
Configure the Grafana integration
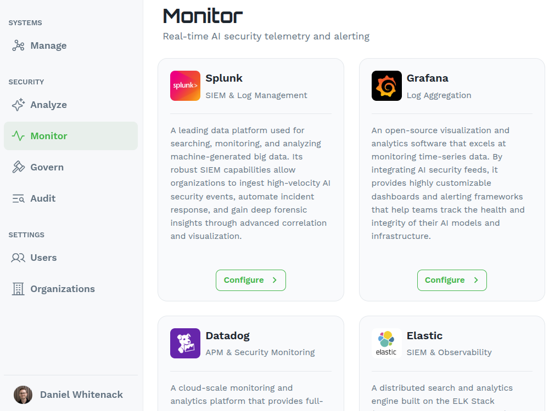pyautogui.click(x=452, y=280)
